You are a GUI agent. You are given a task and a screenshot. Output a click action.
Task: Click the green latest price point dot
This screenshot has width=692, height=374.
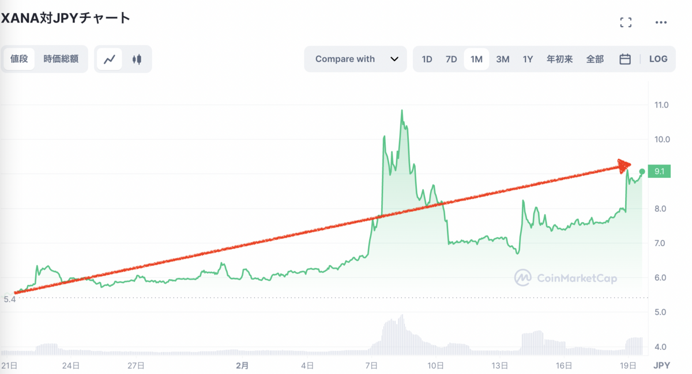(642, 171)
